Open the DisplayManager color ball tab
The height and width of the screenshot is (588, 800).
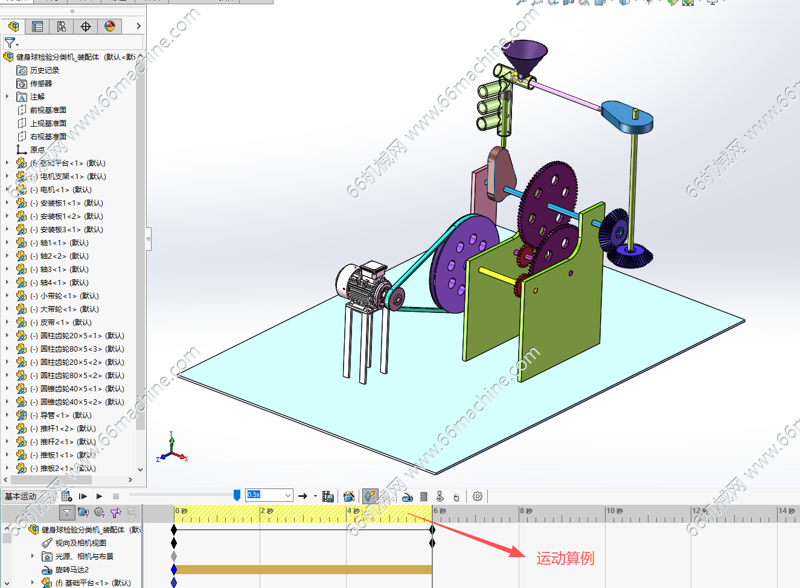coord(110,26)
